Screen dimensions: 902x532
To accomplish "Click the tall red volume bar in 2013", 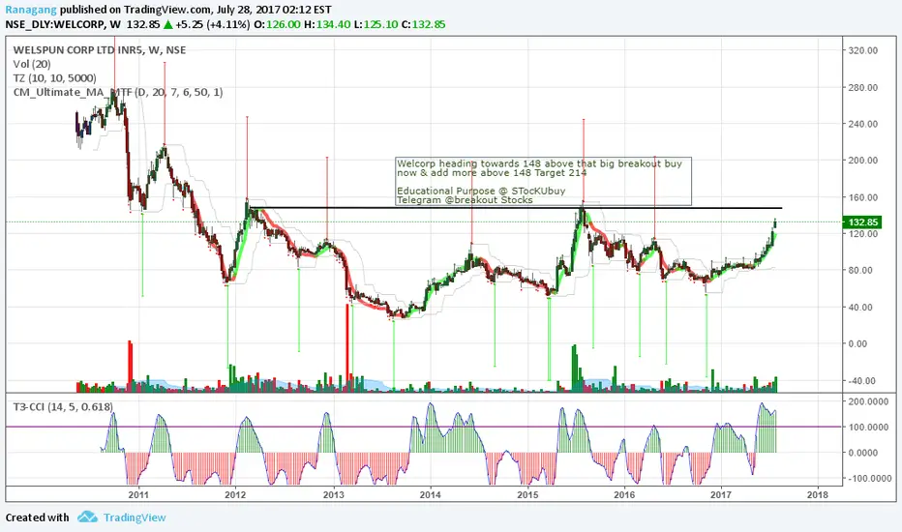I will point(346,347).
